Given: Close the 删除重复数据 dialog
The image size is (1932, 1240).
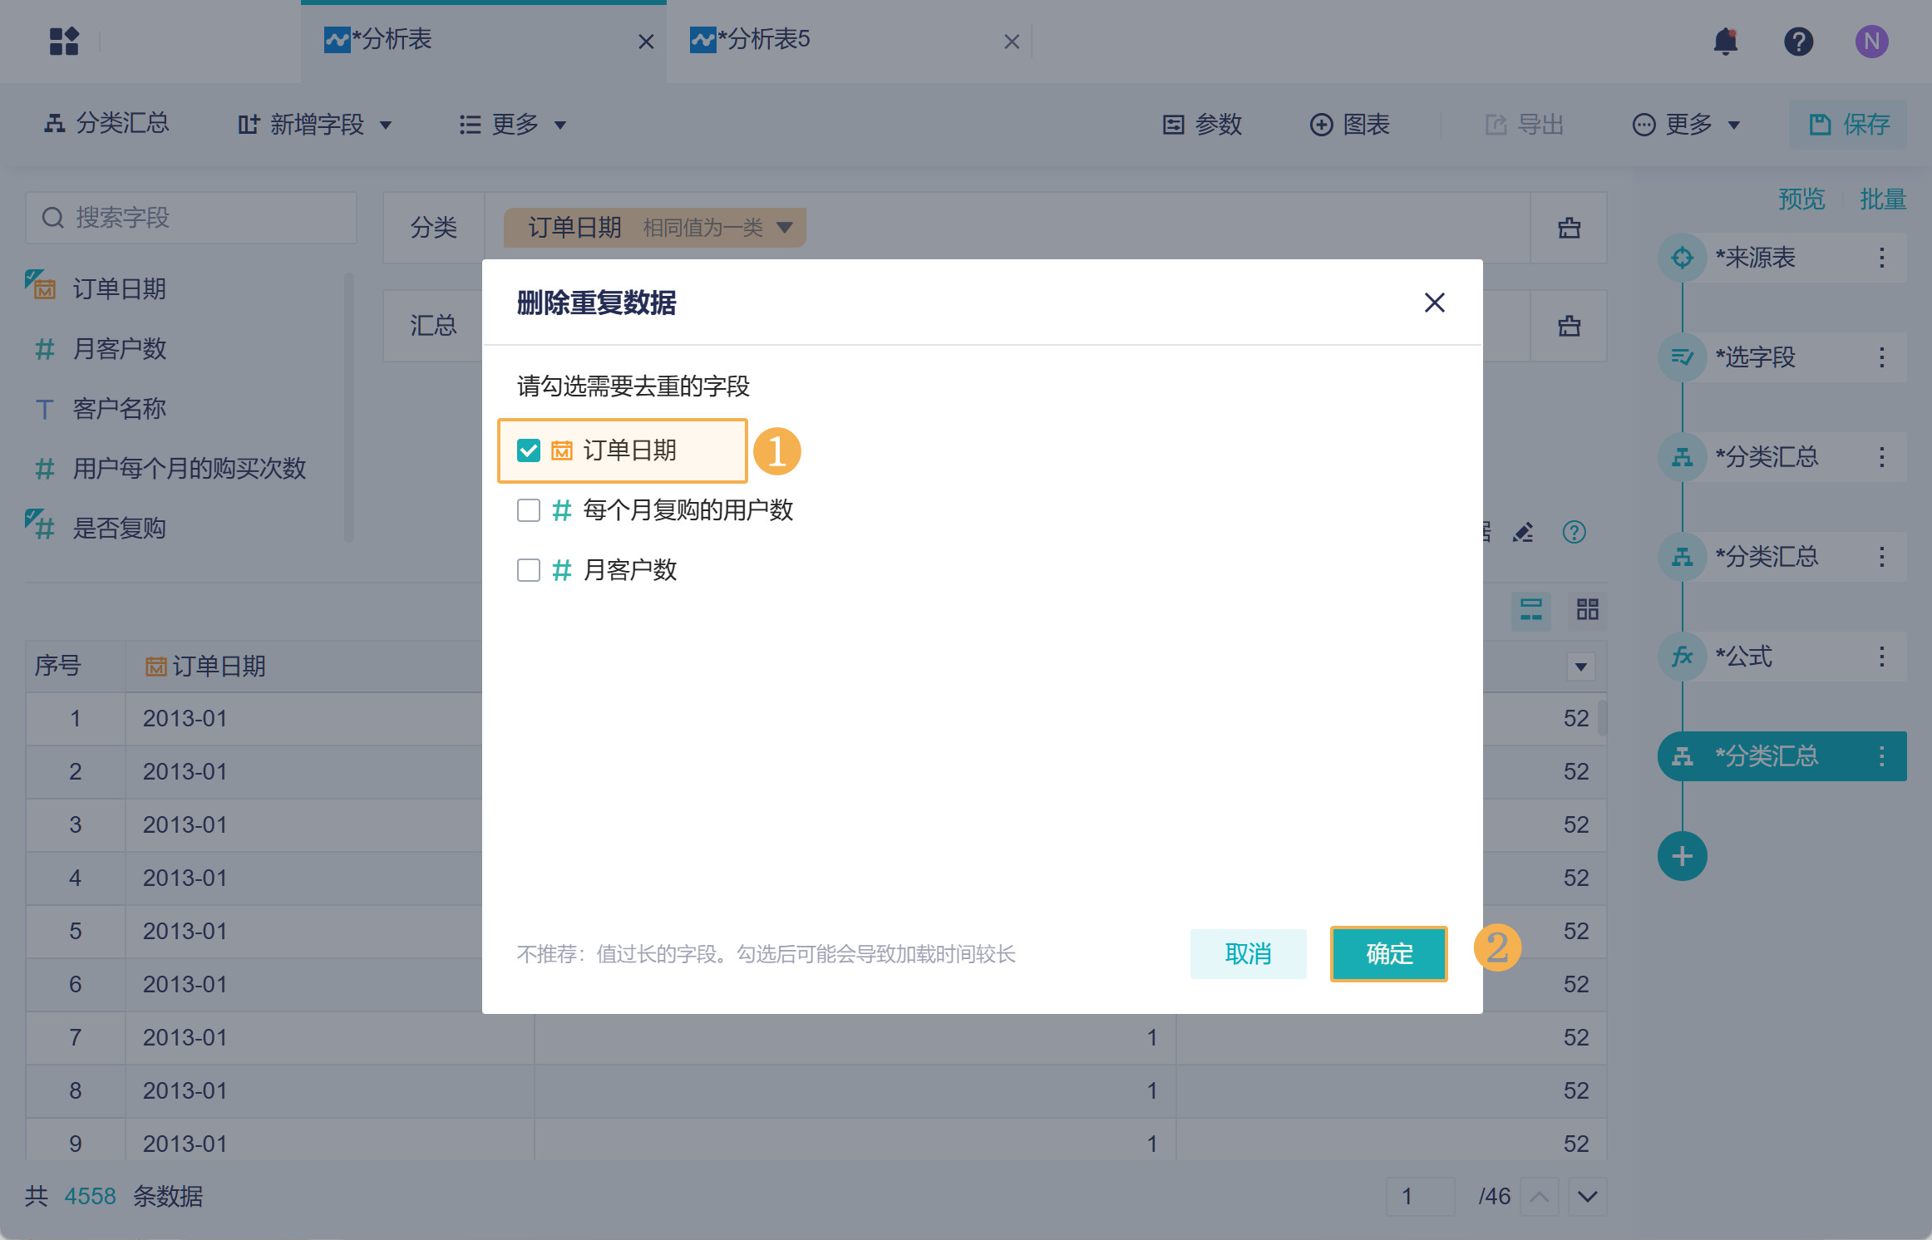Looking at the screenshot, I should [x=1434, y=303].
